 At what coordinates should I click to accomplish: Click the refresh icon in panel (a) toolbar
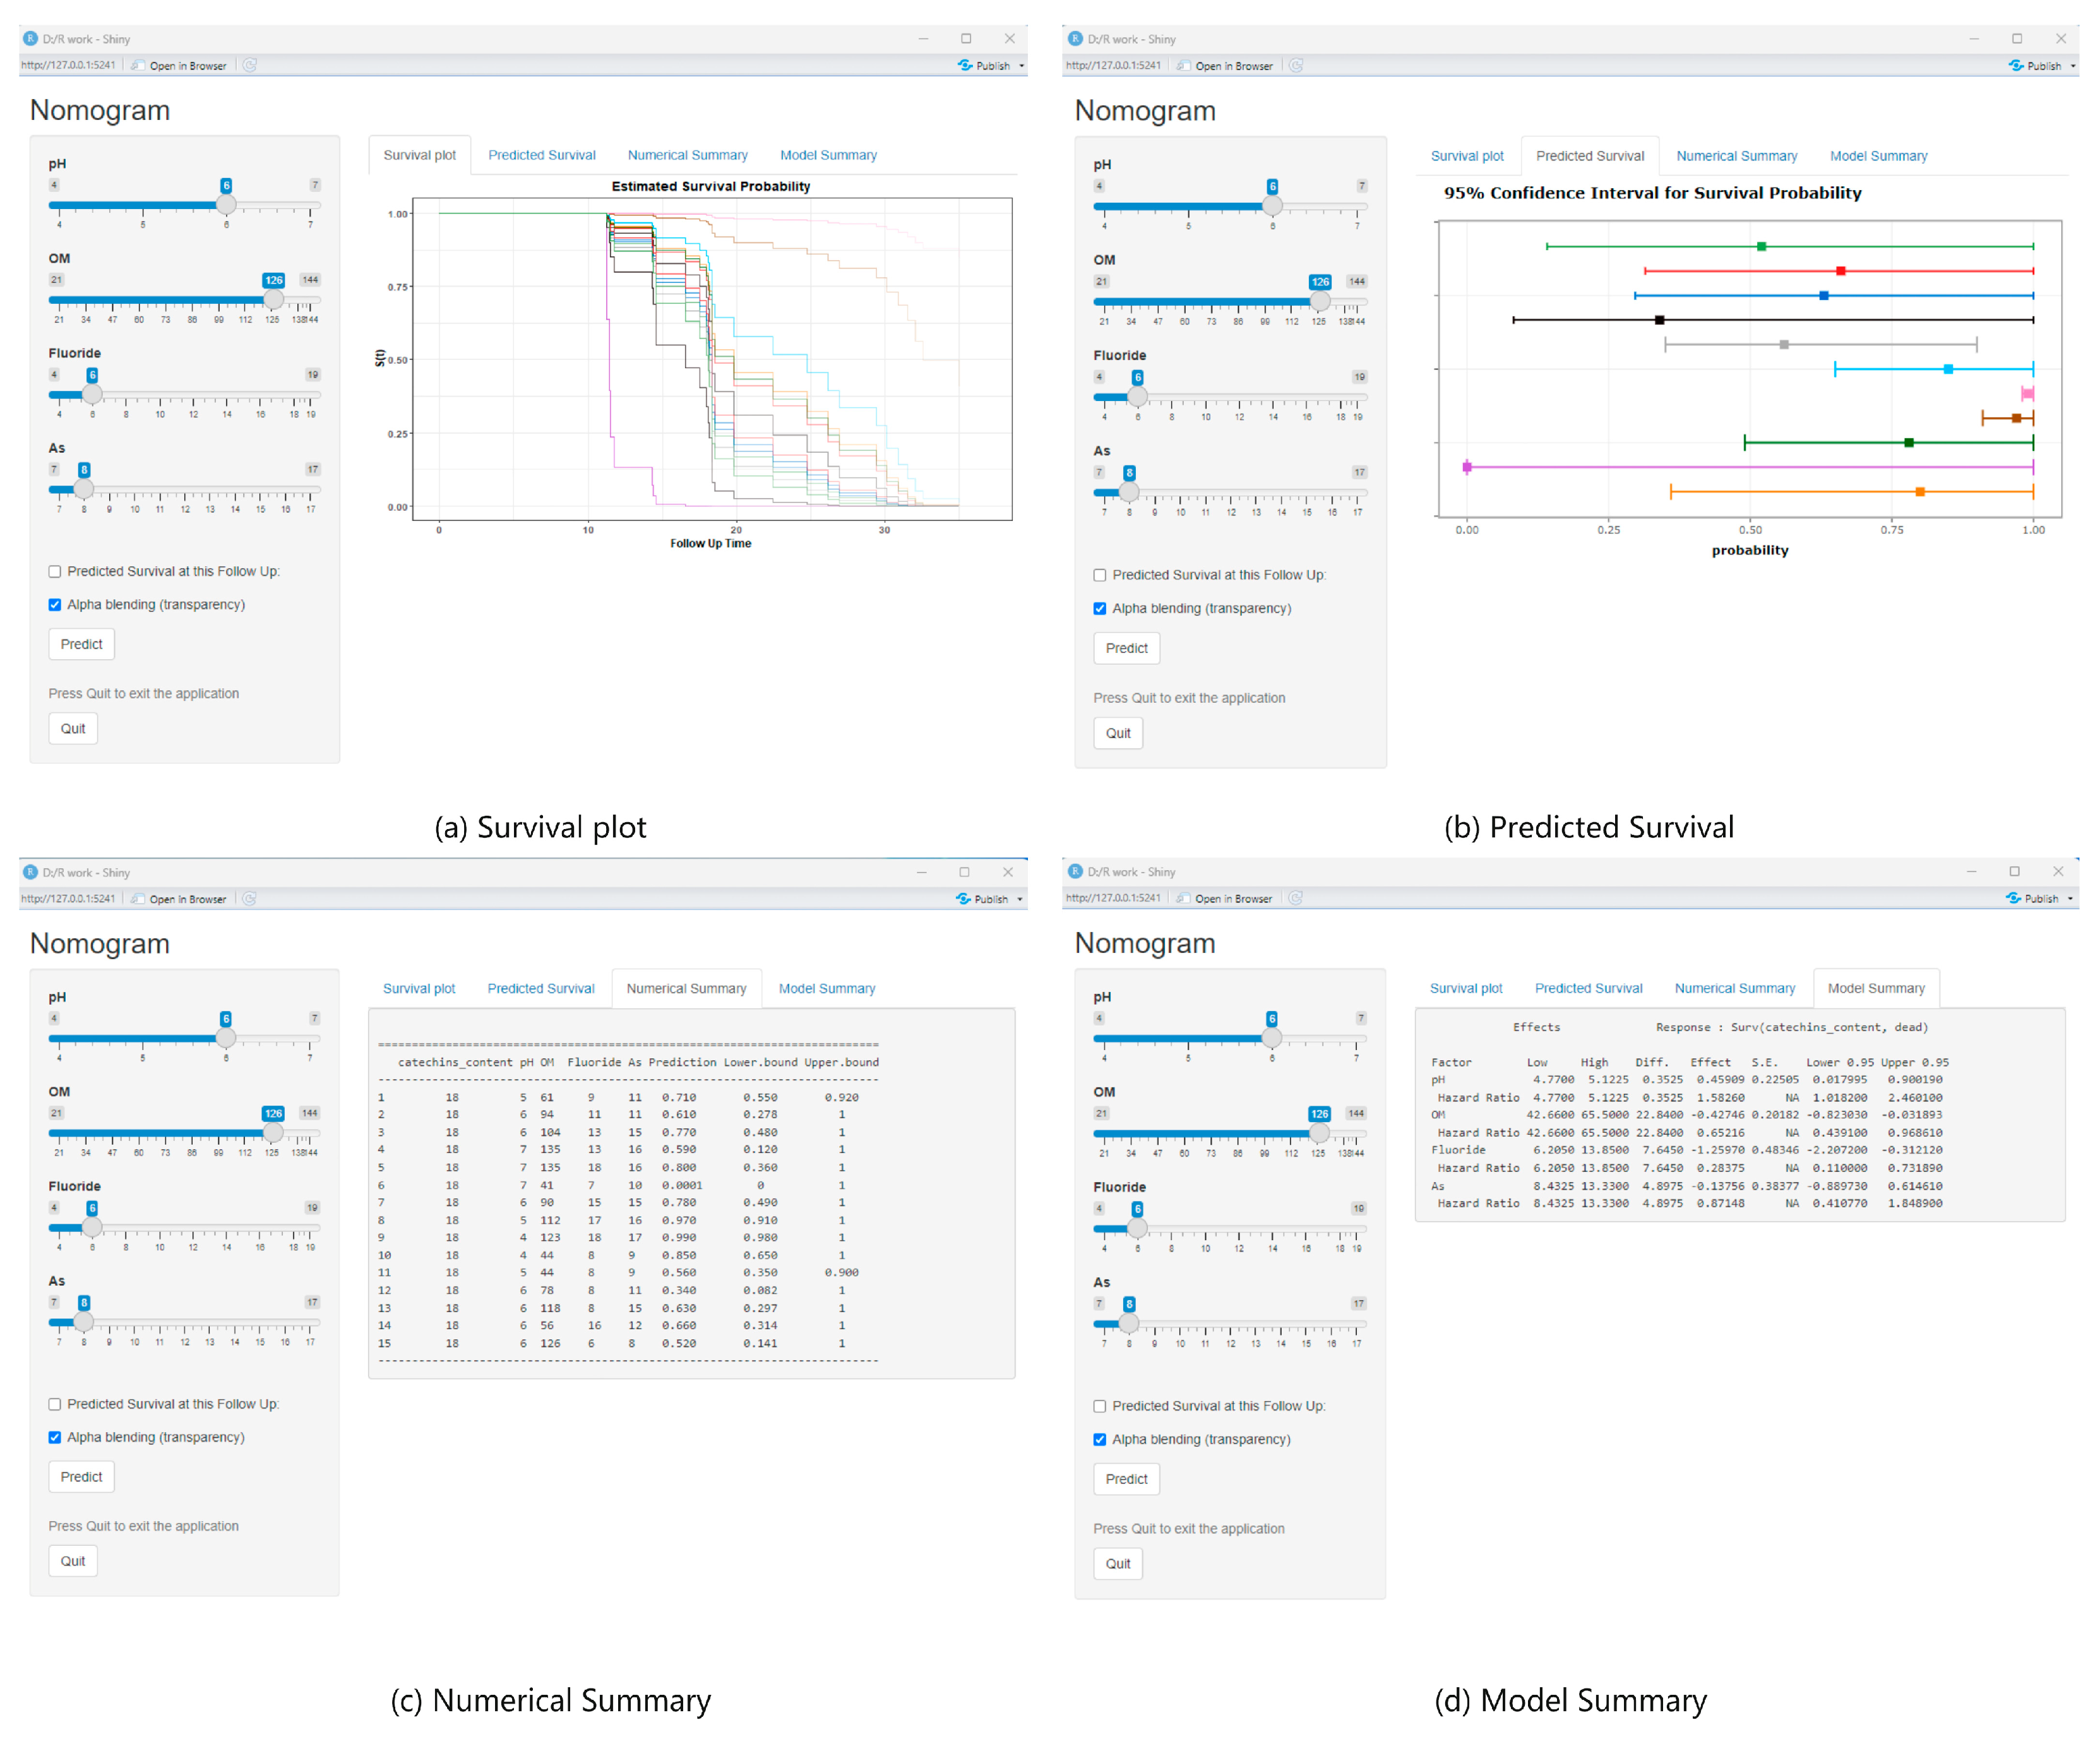(x=250, y=65)
